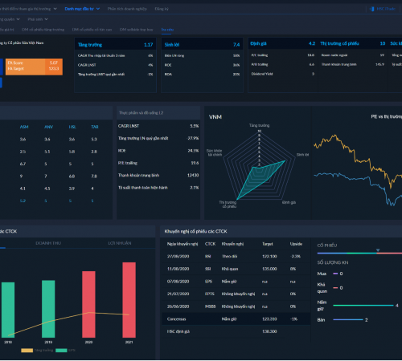The width and height of the screenshot is (402, 361).
Task: Expand the Phái sinh dropdown
Action: click(x=38, y=19)
